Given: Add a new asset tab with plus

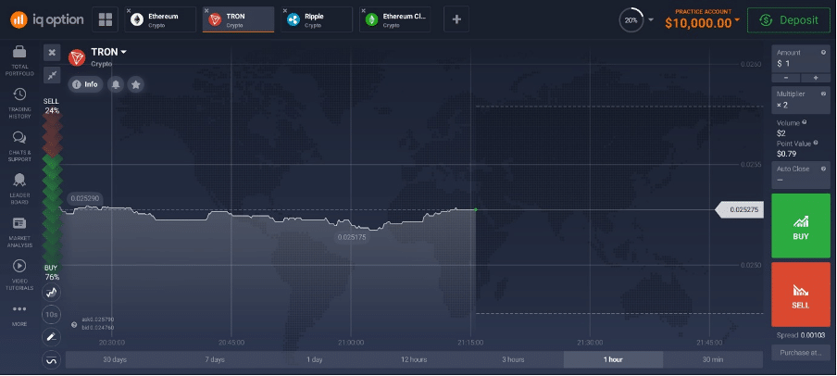Looking at the screenshot, I should pyautogui.click(x=456, y=19).
